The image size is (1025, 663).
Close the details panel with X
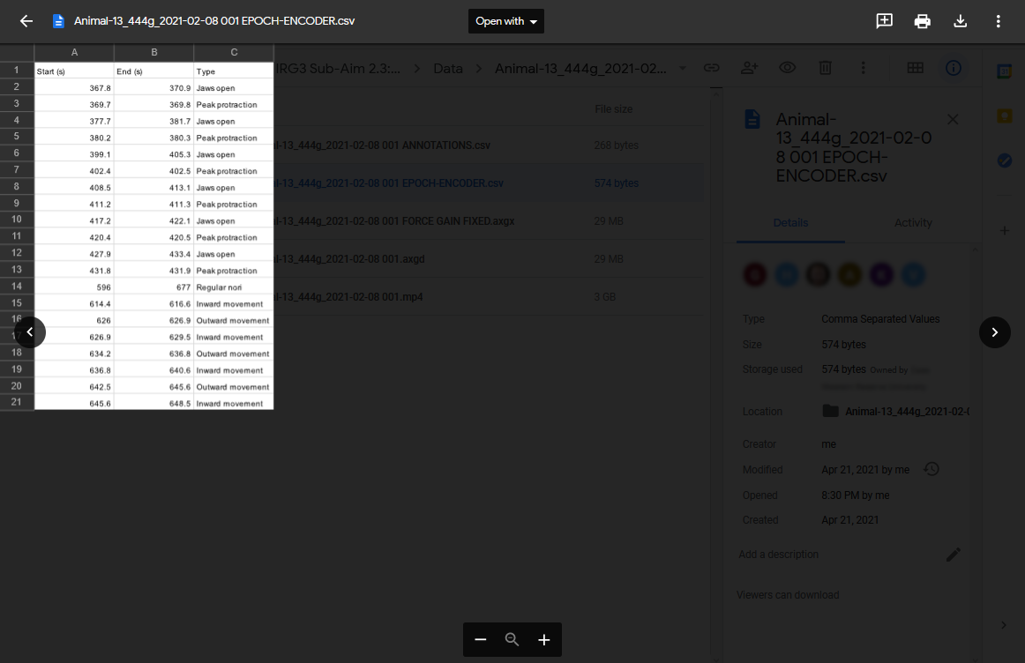pyautogui.click(x=953, y=119)
